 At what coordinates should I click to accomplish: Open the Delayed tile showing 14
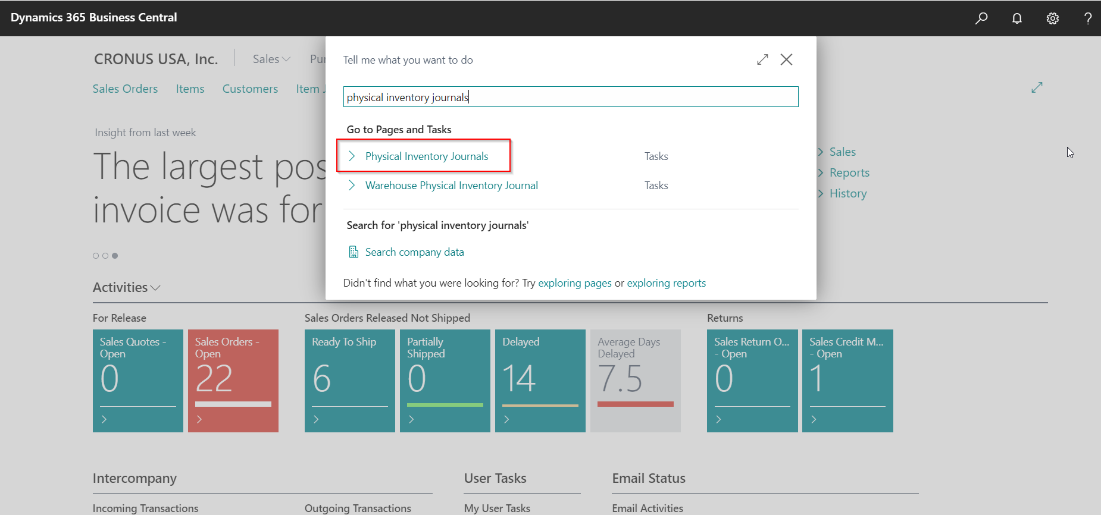coord(540,381)
